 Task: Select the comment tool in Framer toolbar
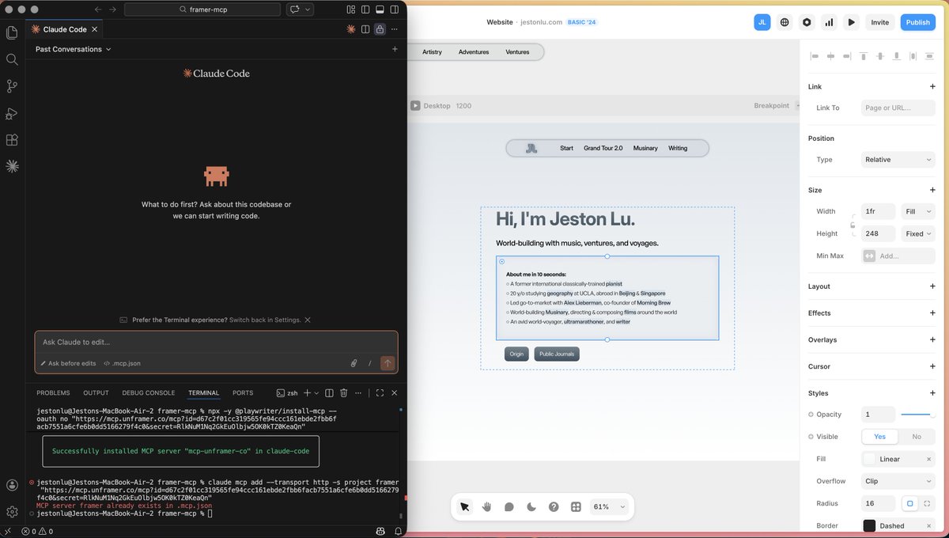click(x=509, y=506)
